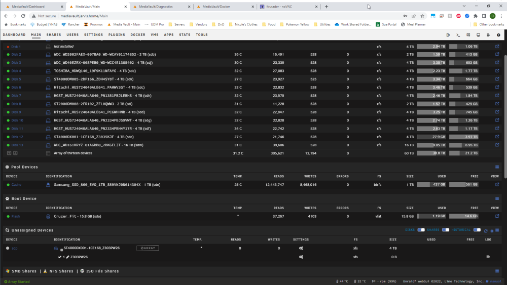Open settings gears for ST4000DX001 sdp device

click(301, 248)
